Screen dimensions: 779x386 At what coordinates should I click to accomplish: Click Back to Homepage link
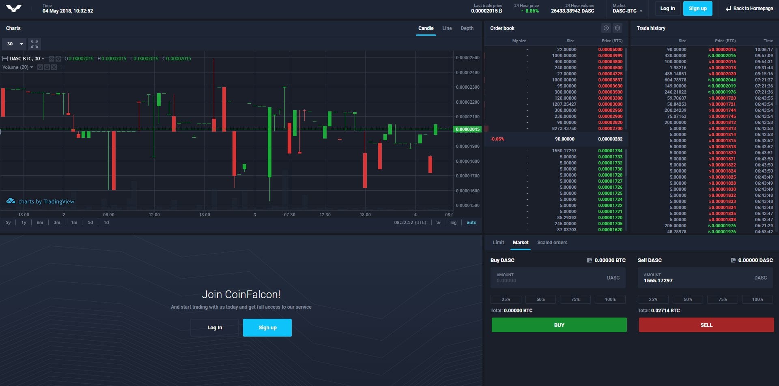(749, 9)
